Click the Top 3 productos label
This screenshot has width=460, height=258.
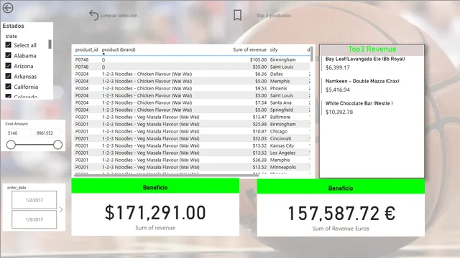click(274, 16)
